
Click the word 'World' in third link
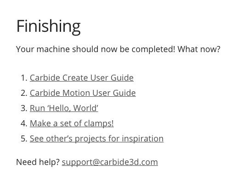(85, 108)
